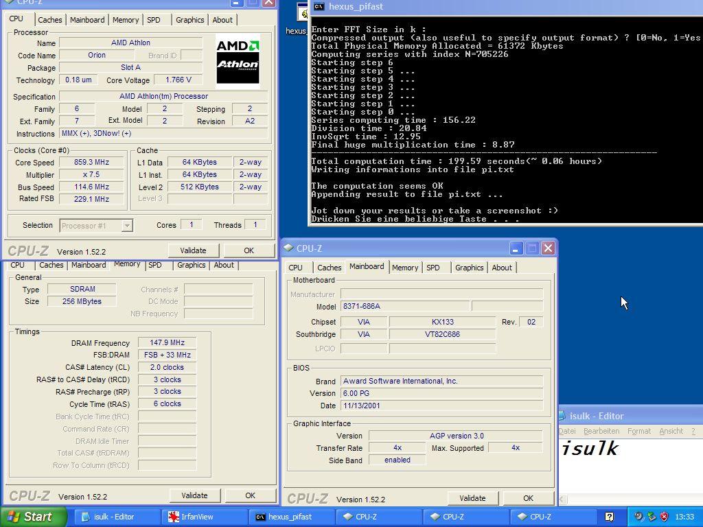Click Validate in Memory CPU-Z window
703x527 pixels.
[194, 495]
